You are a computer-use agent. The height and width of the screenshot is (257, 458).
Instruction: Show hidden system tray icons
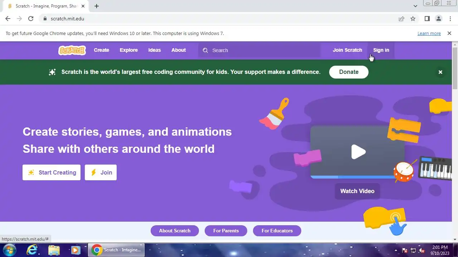(396, 250)
